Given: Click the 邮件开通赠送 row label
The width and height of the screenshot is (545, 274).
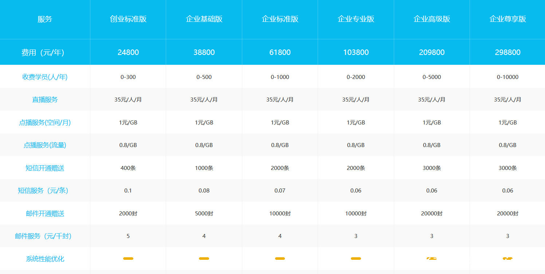Looking at the screenshot, I should (x=45, y=214).
